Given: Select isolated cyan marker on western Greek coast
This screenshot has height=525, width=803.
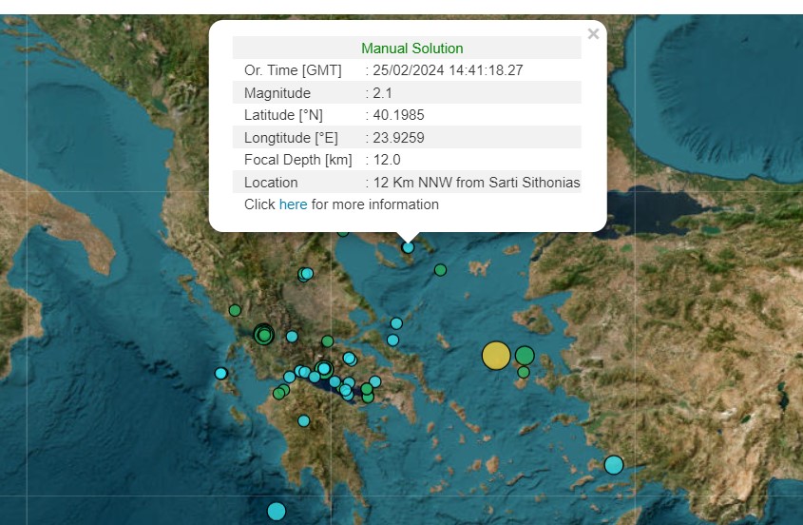Looking at the screenshot, I should click(221, 374).
